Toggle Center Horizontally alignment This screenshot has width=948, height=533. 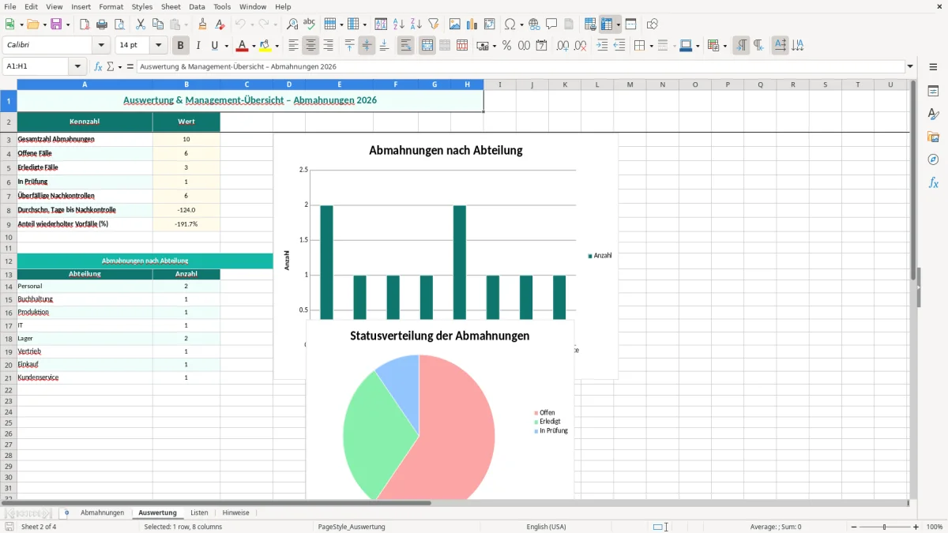click(311, 46)
